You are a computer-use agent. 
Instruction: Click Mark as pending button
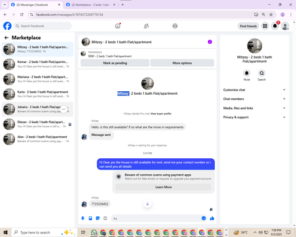coord(115,63)
